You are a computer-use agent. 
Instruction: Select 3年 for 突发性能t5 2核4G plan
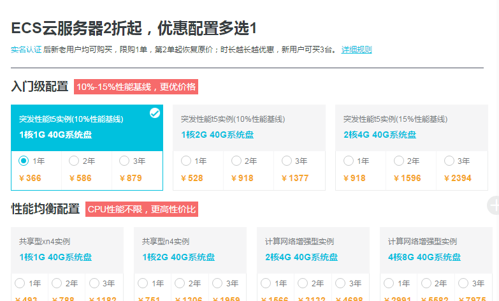coord(449,161)
